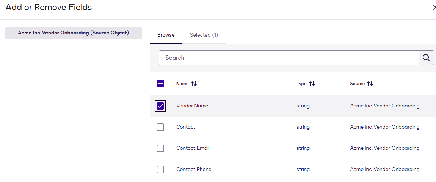Toggle the select-all header checkbox
436x182 pixels.
pos(160,84)
